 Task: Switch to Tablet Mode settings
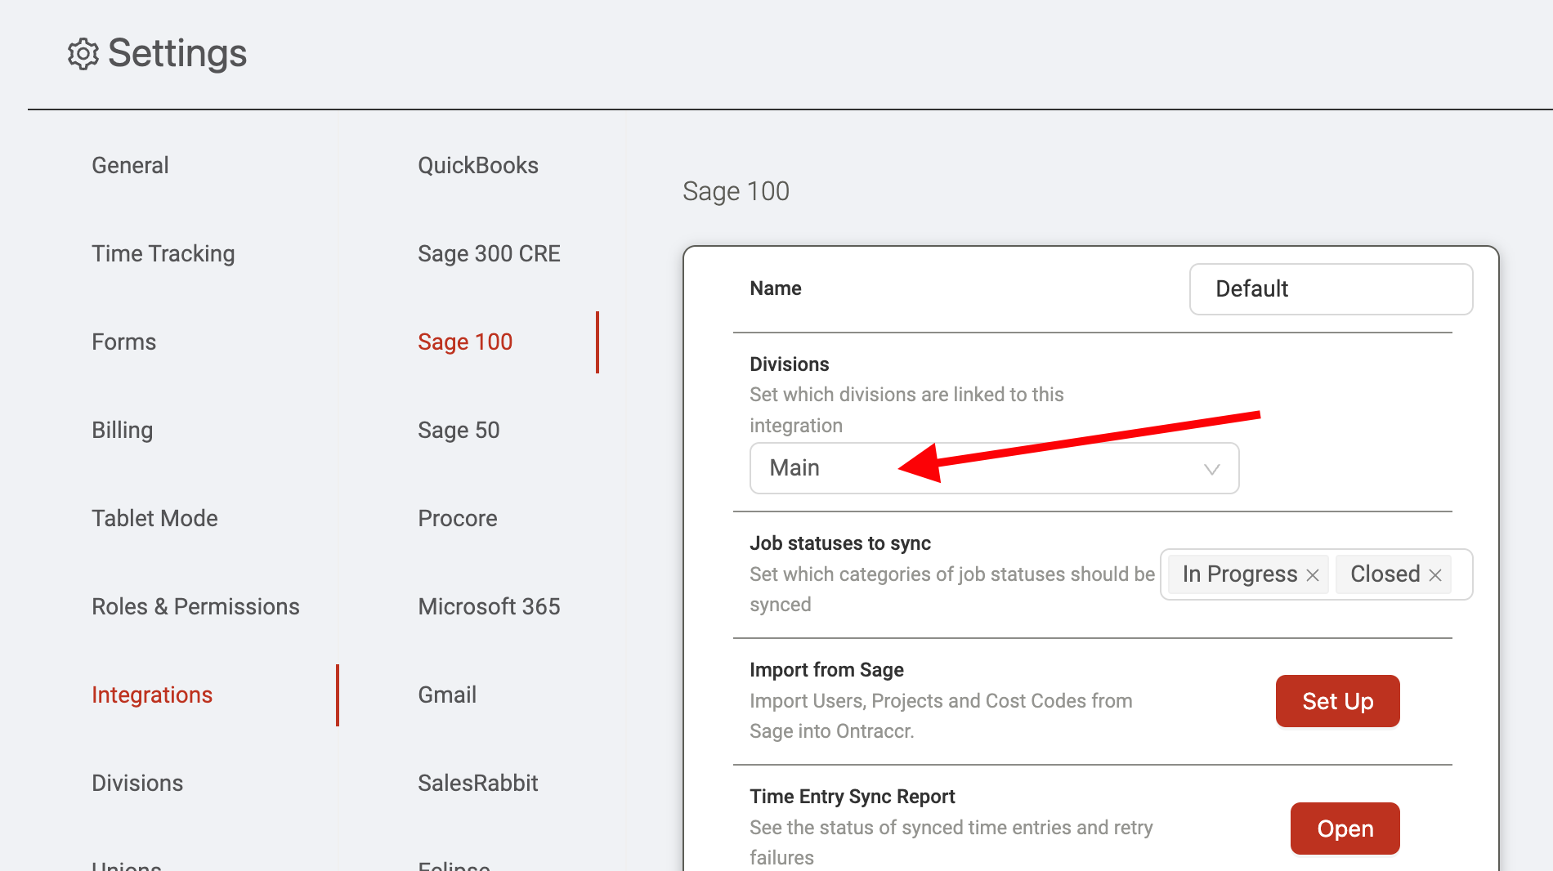154,518
